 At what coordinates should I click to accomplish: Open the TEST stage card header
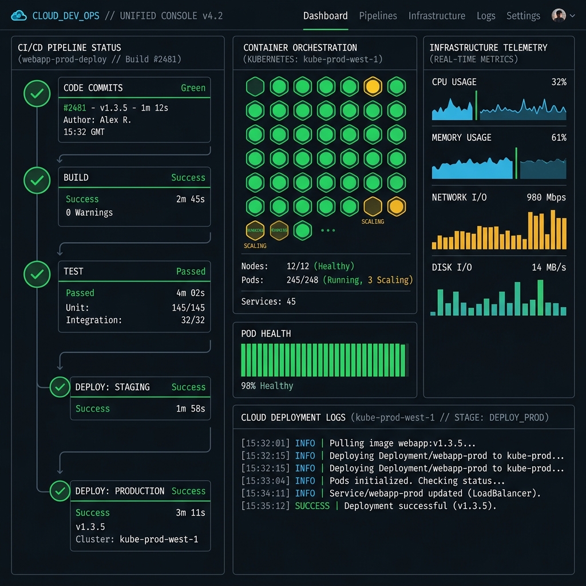point(134,271)
